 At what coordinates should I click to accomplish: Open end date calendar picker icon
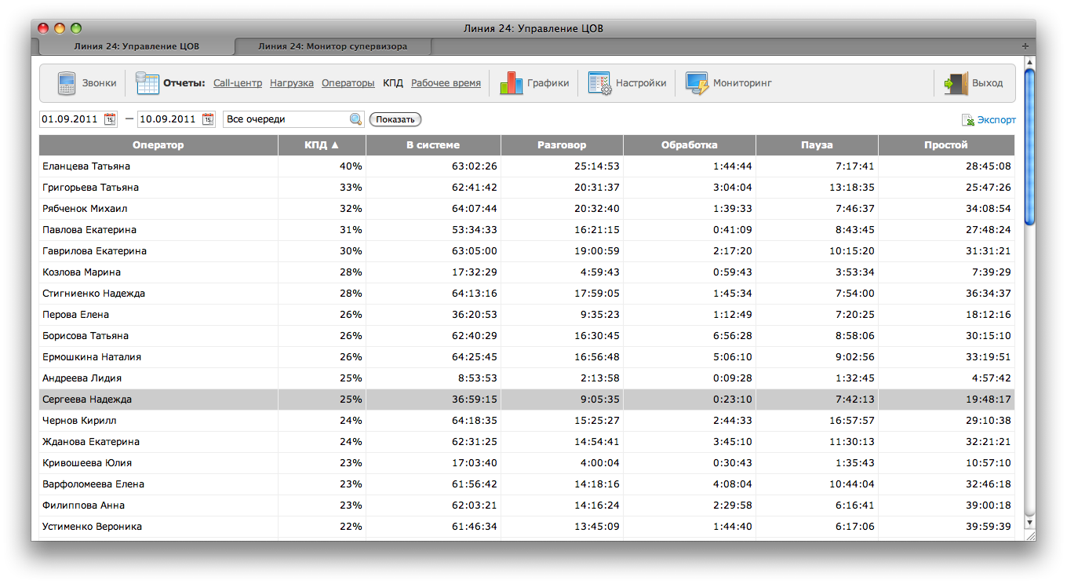click(208, 119)
